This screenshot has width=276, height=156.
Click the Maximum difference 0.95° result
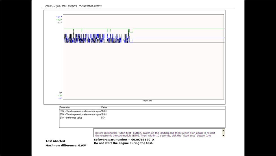[x=66, y=146]
